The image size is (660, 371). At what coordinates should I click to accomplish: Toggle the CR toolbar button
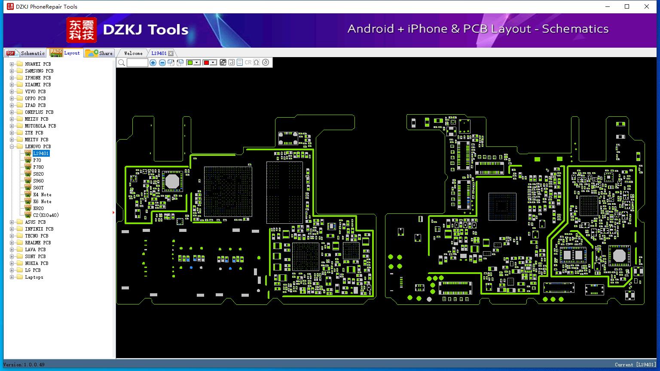point(248,62)
